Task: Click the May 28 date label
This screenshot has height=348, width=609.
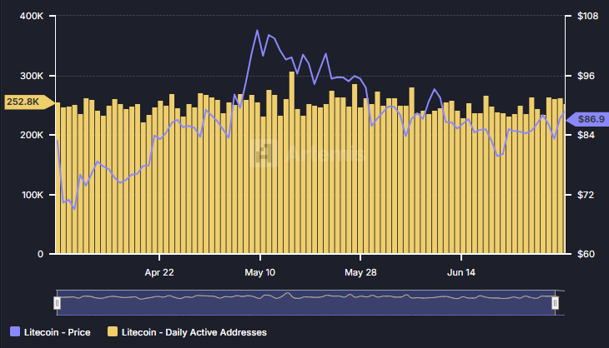Action: pos(360,272)
